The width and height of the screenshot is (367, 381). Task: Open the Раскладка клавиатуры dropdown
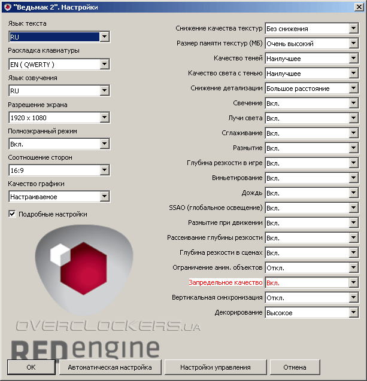(59, 65)
